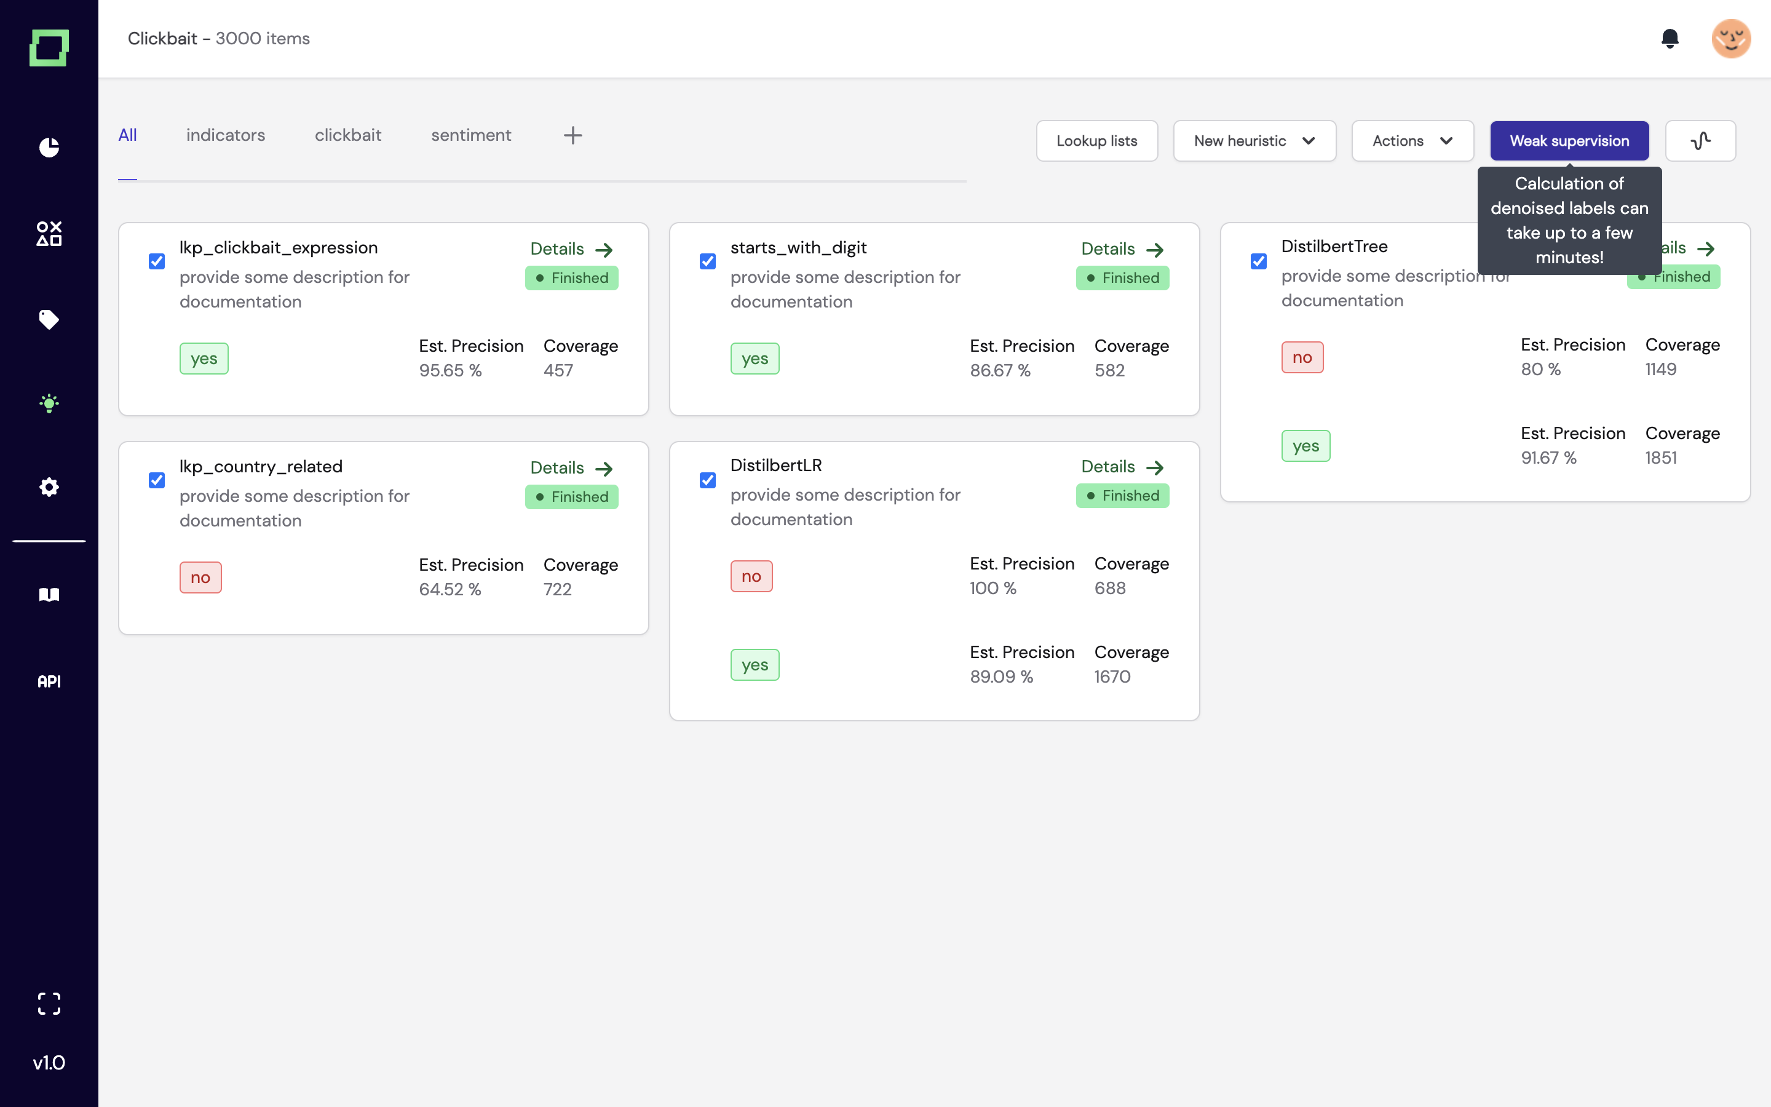This screenshot has width=1771, height=1107.
Task: Click the user avatar in top right
Action: 1731,38
